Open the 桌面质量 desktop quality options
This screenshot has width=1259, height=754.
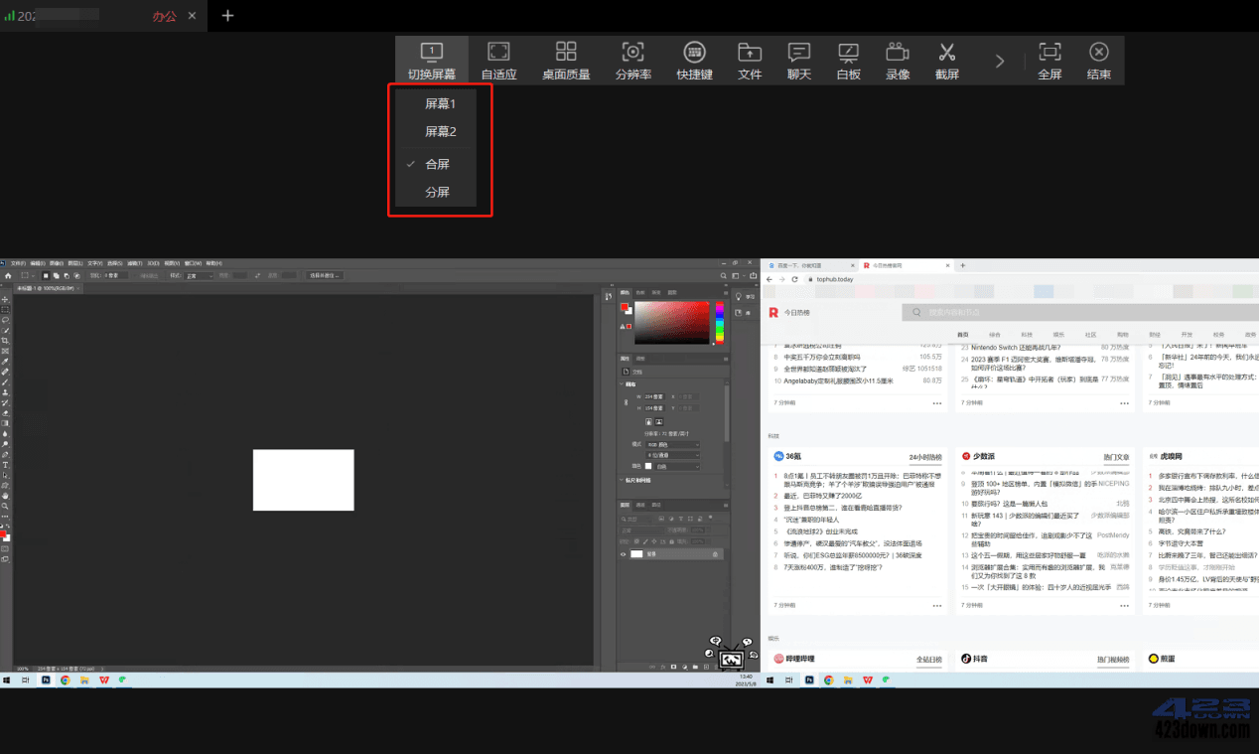point(566,61)
